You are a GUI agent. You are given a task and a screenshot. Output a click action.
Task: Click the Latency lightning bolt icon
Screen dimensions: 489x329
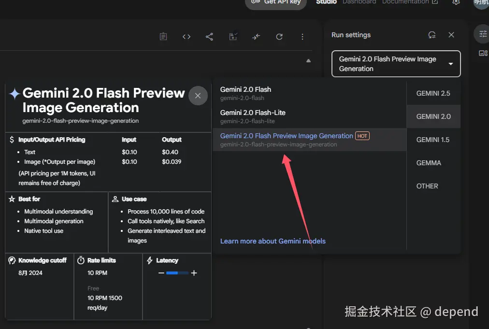(150, 260)
